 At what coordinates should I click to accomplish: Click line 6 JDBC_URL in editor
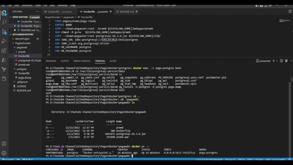coord(97,40)
